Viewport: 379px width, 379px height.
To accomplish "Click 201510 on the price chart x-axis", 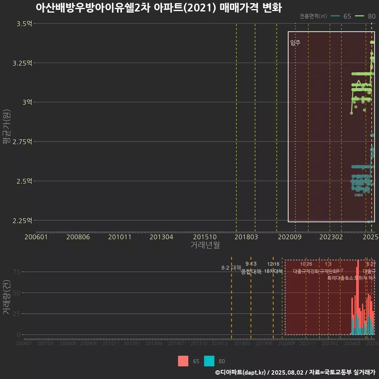I will coord(205,237).
